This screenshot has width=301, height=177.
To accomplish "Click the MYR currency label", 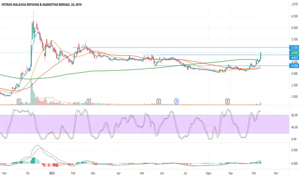I will tap(295, 4).
